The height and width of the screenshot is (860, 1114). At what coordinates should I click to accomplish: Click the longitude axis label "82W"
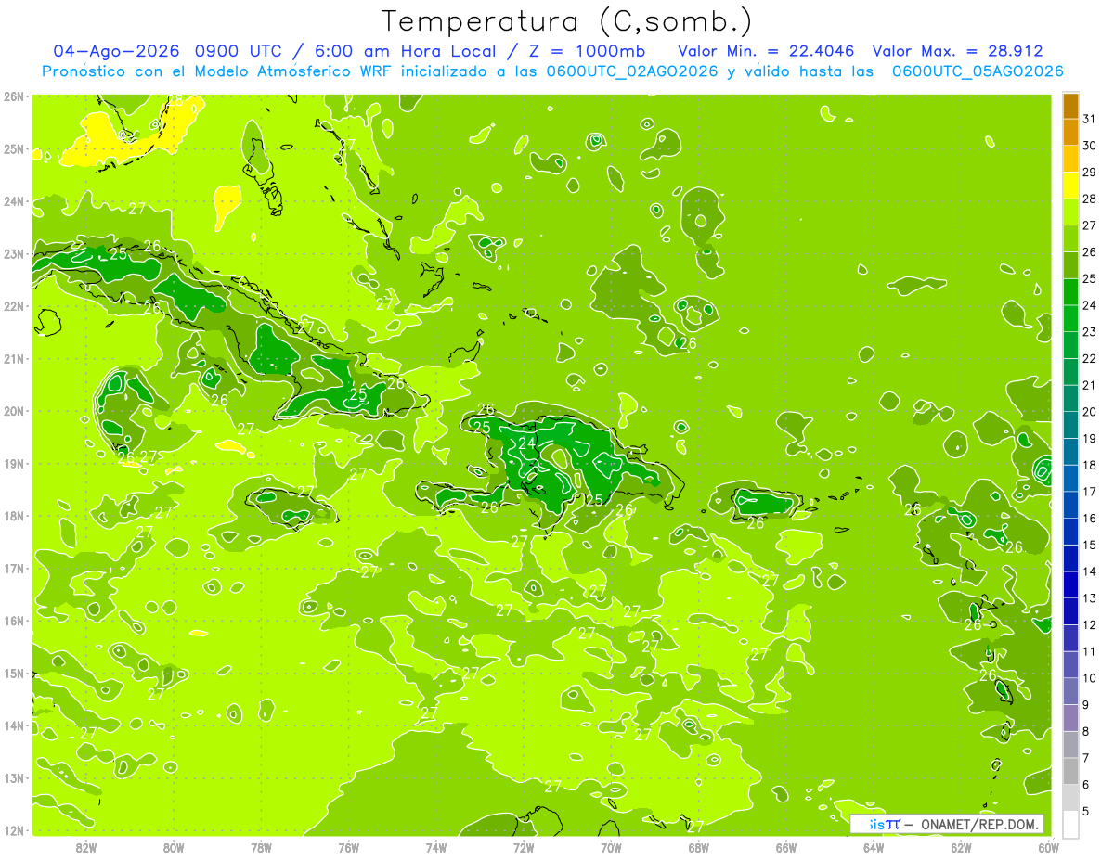coord(86,847)
